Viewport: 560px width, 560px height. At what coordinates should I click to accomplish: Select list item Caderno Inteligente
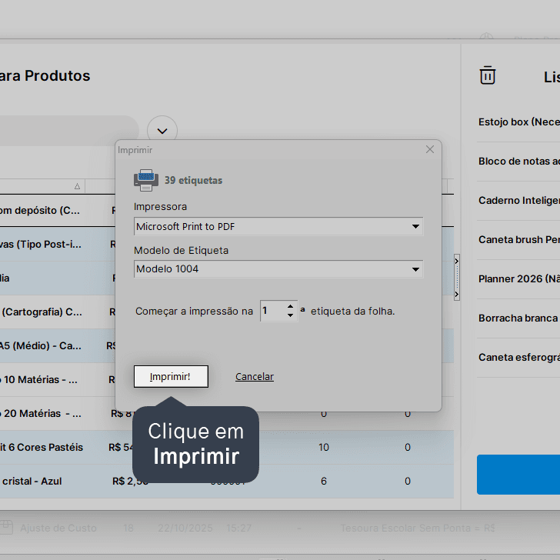518,201
